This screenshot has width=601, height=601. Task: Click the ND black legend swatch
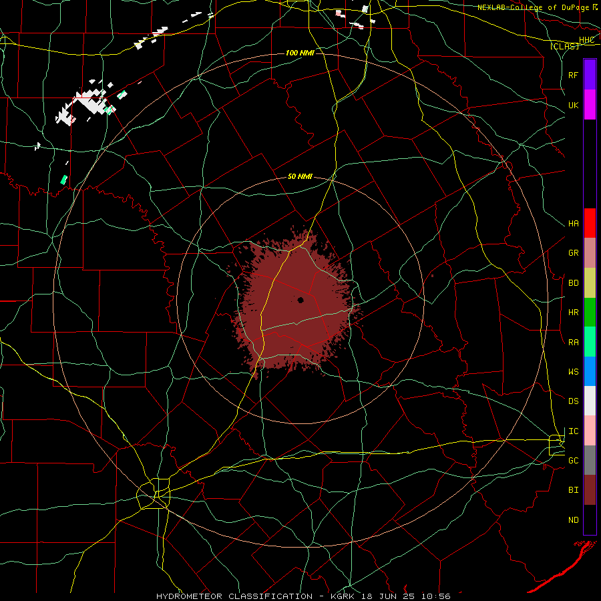pos(590,520)
